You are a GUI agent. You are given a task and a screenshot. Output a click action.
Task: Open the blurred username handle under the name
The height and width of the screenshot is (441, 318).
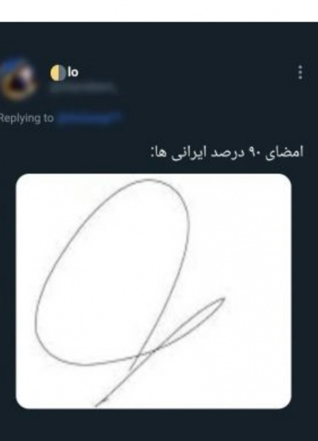[x=83, y=88]
